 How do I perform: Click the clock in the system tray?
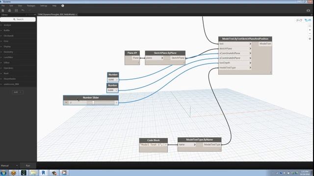(304, 173)
